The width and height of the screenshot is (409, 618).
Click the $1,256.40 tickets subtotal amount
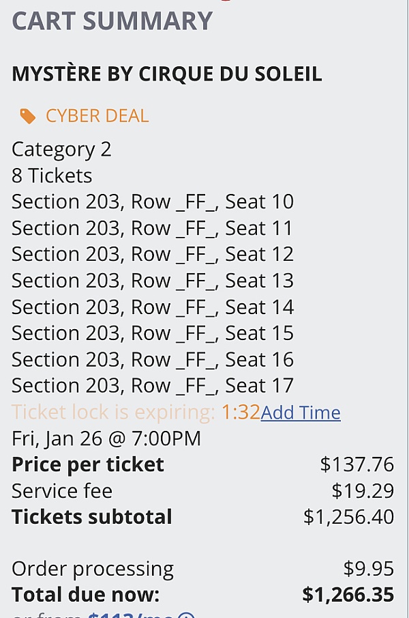(x=349, y=516)
